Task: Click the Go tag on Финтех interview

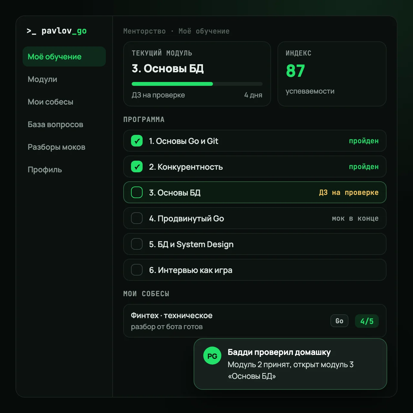Action: (x=339, y=321)
